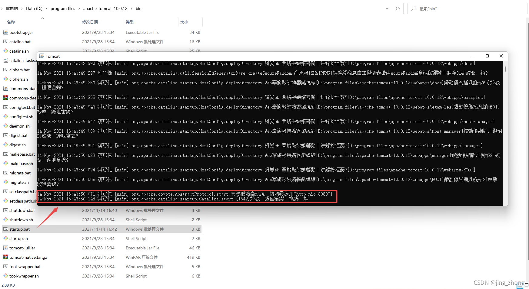Click the catalina.sh file icon
Image resolution: width=529 pixels, height=289 pixels.
(6, 51)
